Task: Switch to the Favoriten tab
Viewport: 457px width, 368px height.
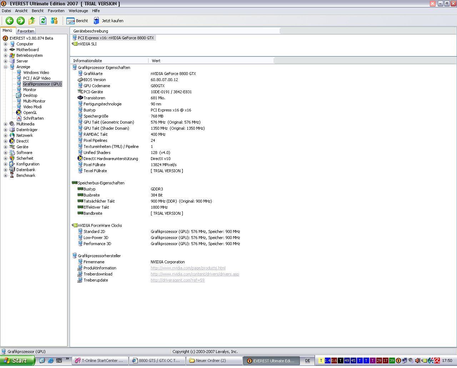Action: (x=26, y=31)
